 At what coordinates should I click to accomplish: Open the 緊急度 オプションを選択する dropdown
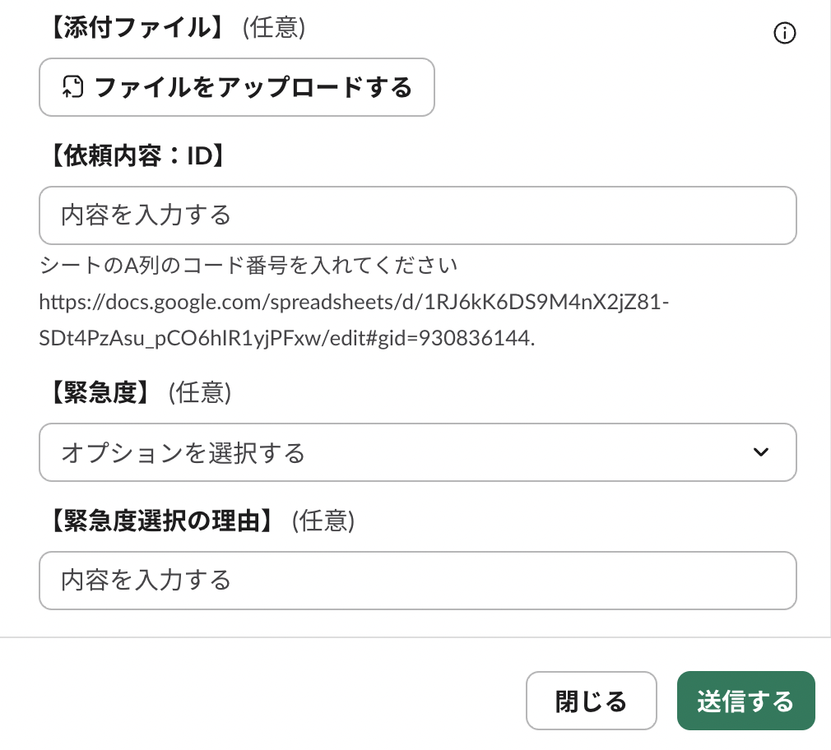coord(417,452)
